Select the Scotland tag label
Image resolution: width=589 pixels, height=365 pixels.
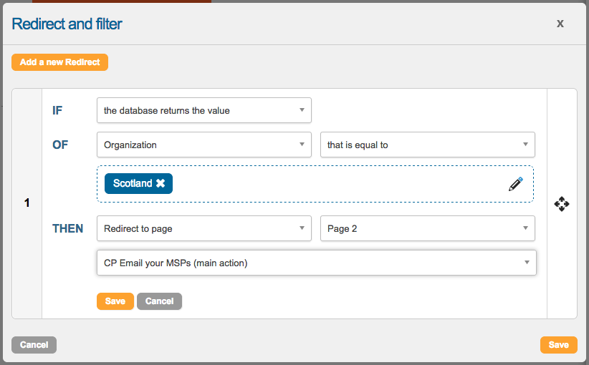pyautogui.click(x=133, y=184)
